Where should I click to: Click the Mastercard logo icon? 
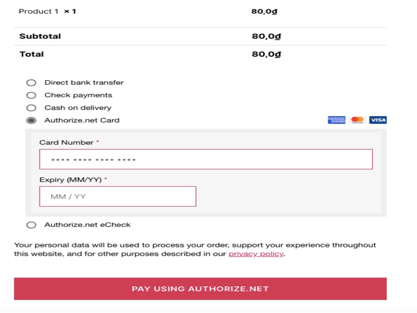tap(357, 120)
